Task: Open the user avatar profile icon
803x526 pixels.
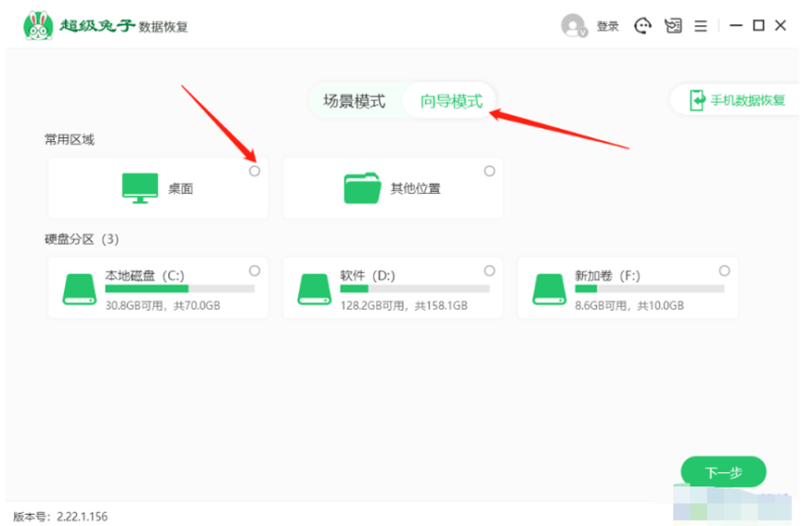Action: [x=574, y=25]
